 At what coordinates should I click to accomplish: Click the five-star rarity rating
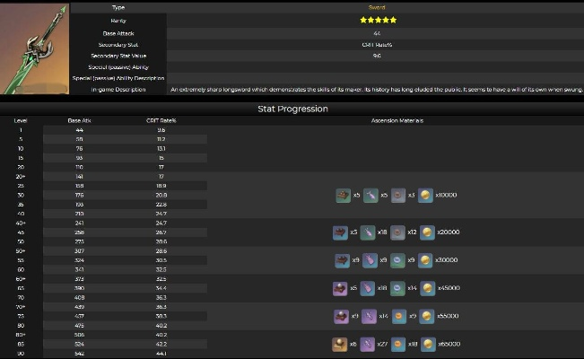(x=377, y=20)
